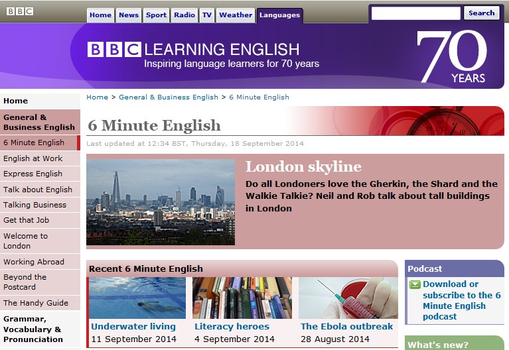This screenshot has width=509, height=350.
Task: Click the Underwater living swimmer thumbnail
Action: pyautogui.click(x=137, y=298)
